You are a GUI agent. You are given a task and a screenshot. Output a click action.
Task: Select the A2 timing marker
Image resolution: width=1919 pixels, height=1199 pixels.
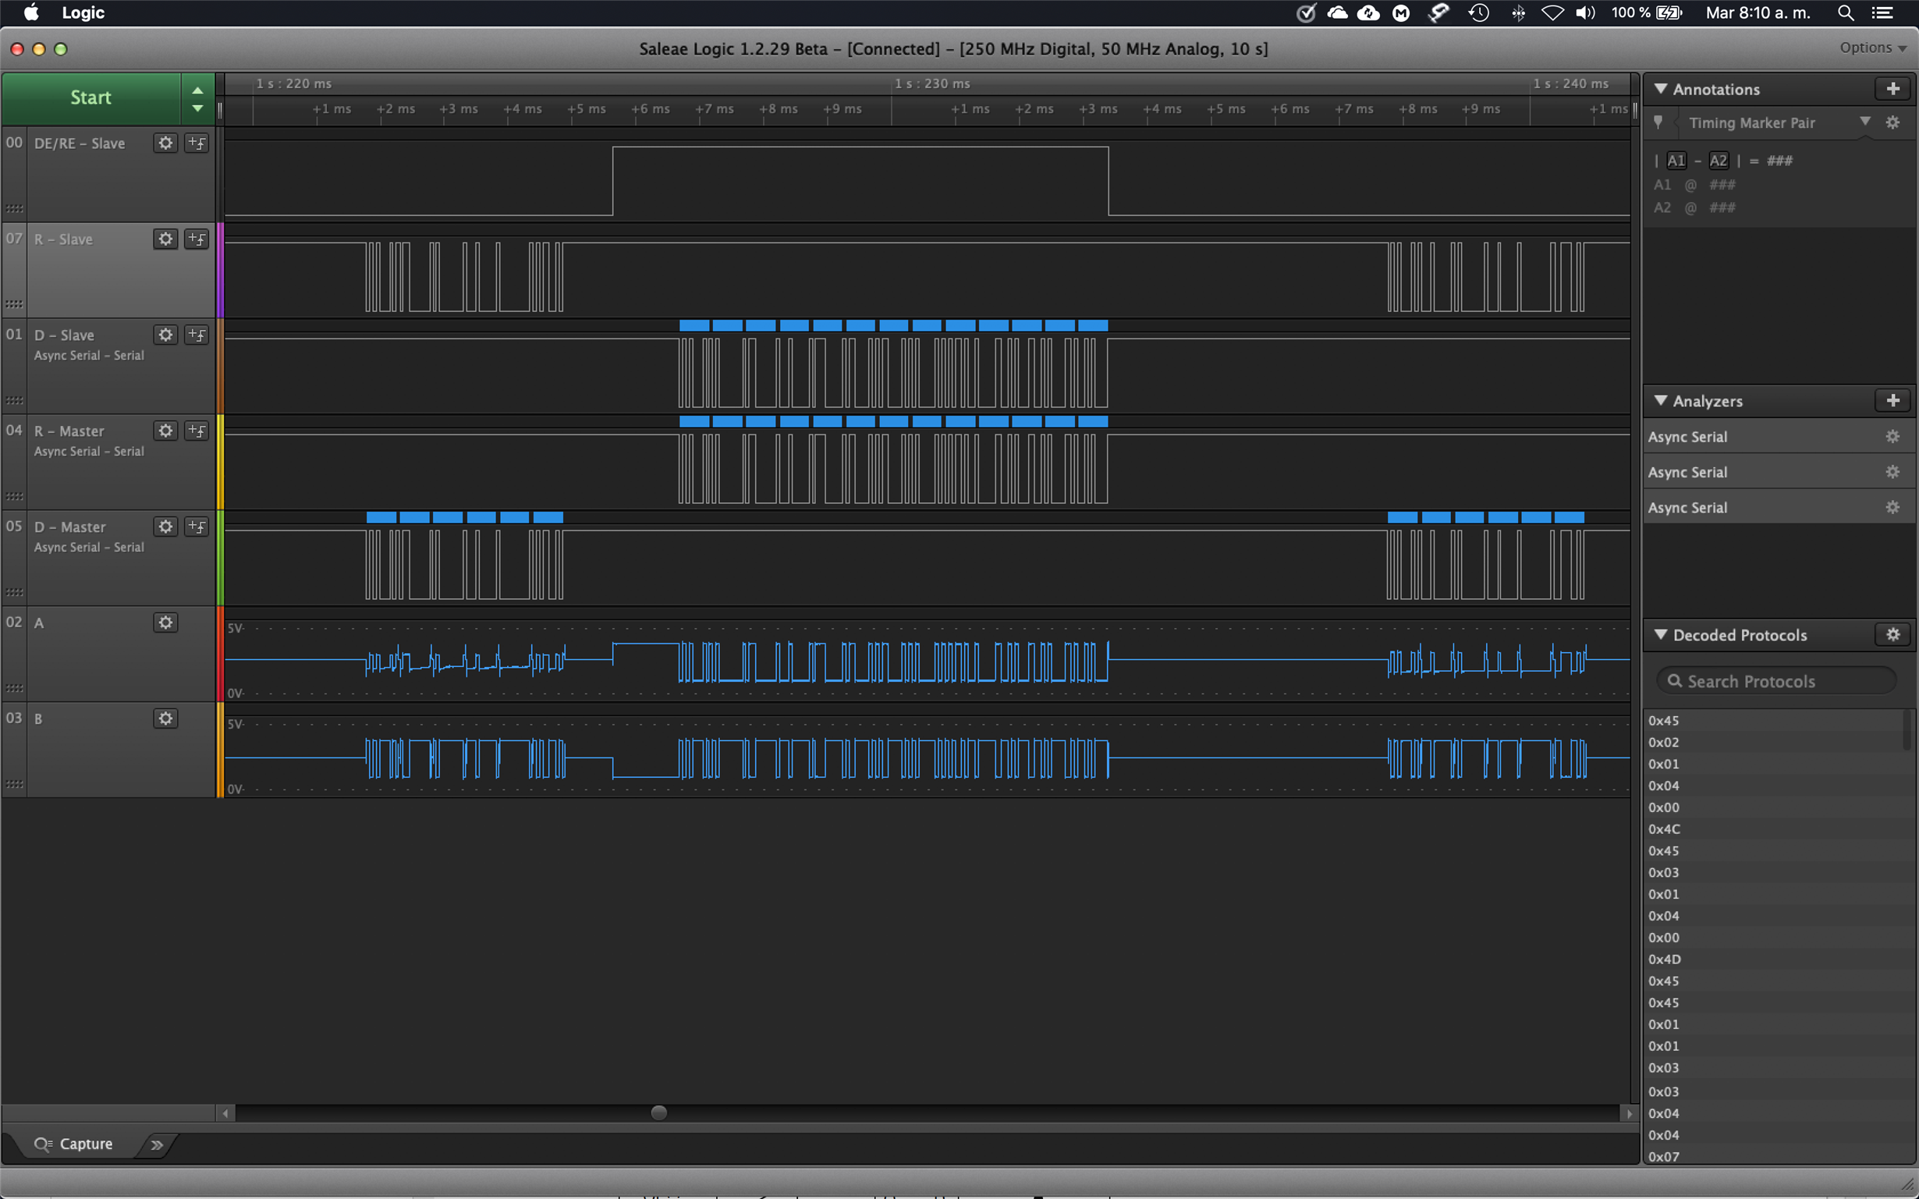point(1718,160)
